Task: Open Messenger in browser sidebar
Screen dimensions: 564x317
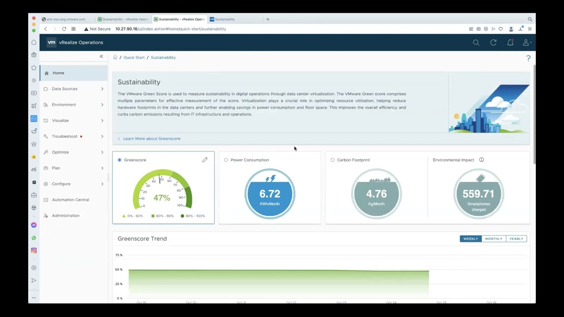Action: (34, 225)
